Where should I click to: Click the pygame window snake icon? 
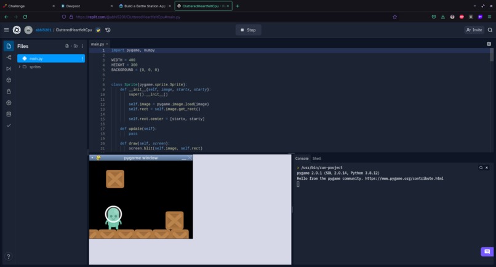pos(98,157)
